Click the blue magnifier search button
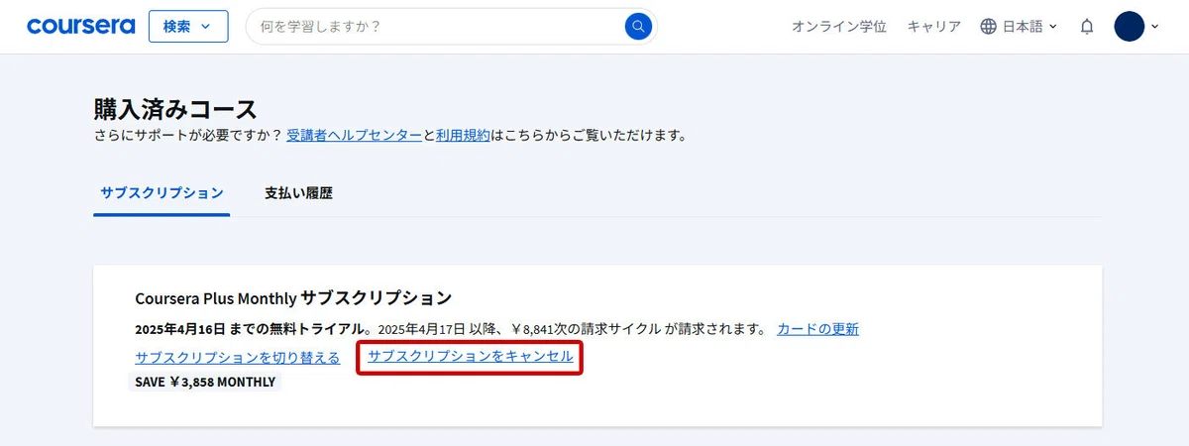 point(639,27)
